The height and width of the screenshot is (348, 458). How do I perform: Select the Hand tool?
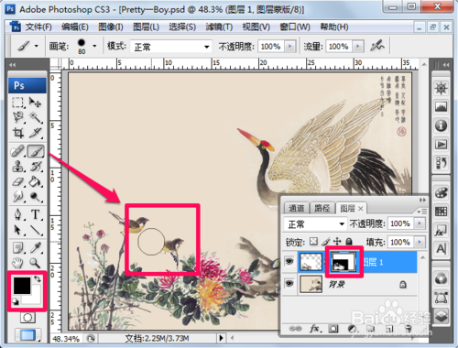click(18, 263)
